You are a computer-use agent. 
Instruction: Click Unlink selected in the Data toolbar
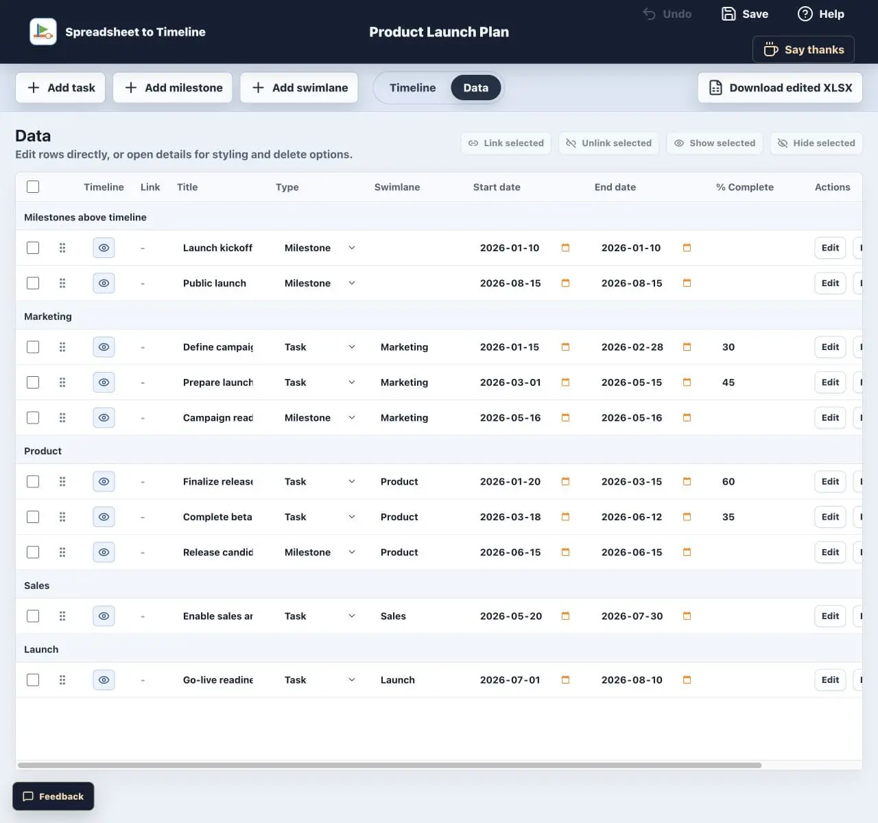coord(609,143)
